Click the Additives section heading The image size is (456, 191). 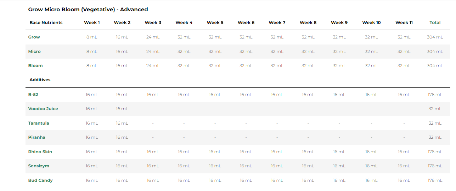(40, 80)
